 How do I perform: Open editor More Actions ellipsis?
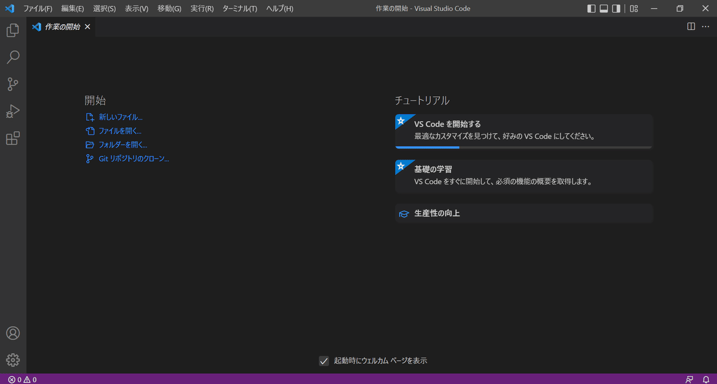coord(706,26)
